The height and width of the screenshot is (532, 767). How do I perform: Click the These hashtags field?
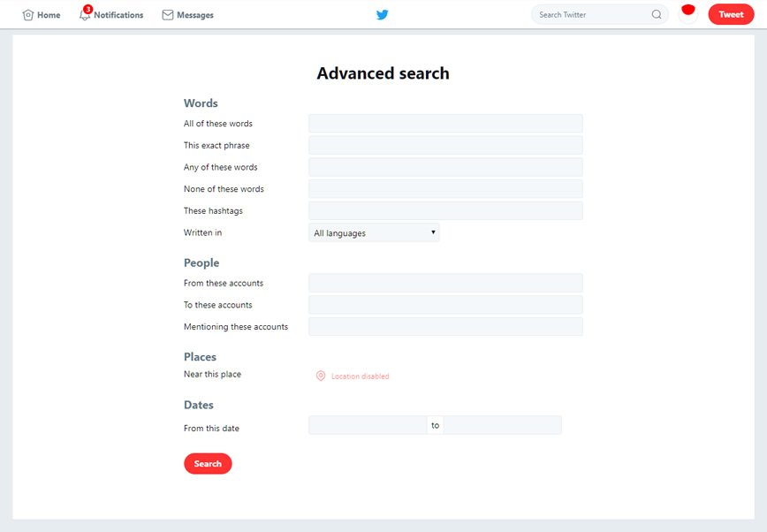tap(445, 210)
